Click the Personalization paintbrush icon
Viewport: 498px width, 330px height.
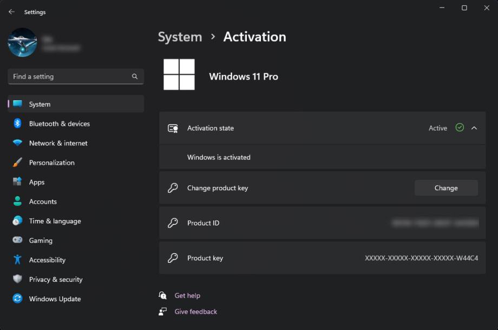(x=17, y=163)
